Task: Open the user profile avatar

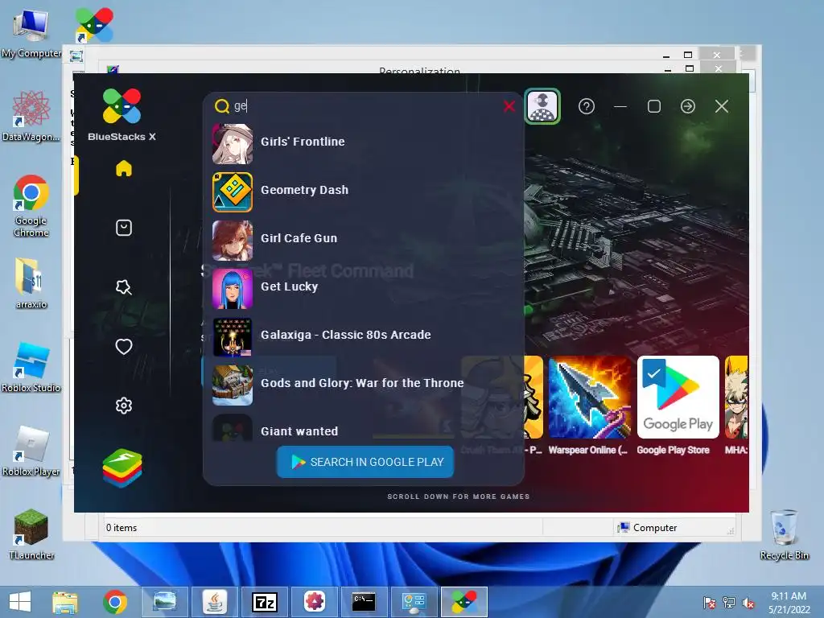Action: pyautogui.click(x=542, y=106)
